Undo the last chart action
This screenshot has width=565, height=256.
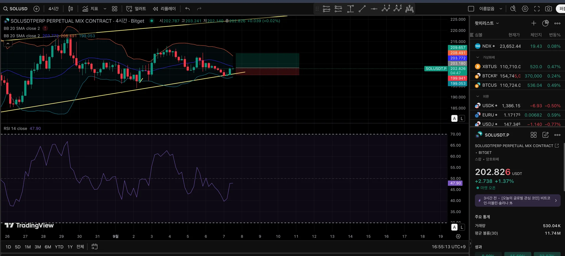[187, 9]
